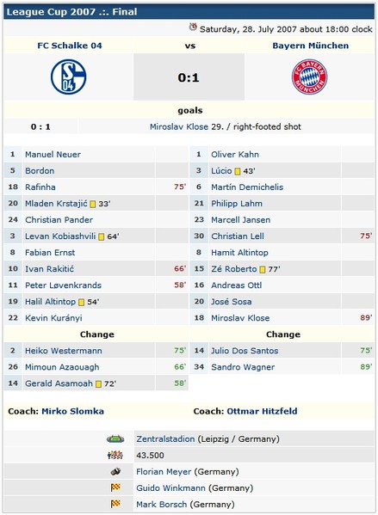
Task: Click the linesman flag icon by Mark Borsch
Action: 115,504
